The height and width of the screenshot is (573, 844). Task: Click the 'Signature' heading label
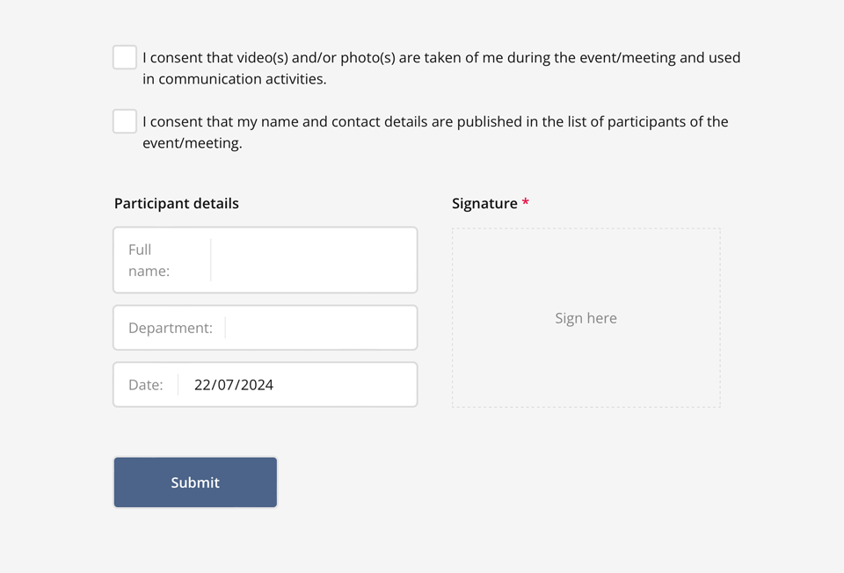[484, 204]
